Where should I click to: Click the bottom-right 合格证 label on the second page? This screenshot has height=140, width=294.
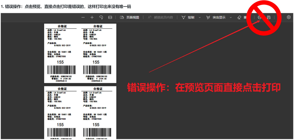click(x=98, y=89)
